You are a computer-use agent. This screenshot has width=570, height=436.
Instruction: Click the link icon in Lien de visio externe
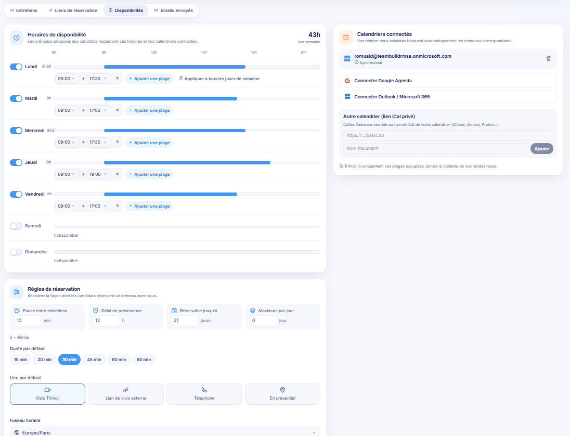[x=126, y=390]
